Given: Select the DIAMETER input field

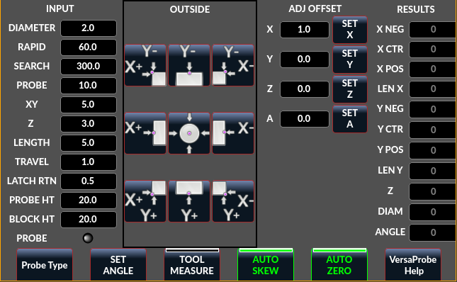Looking at the screenshot, I should click(x=89, y=28).
